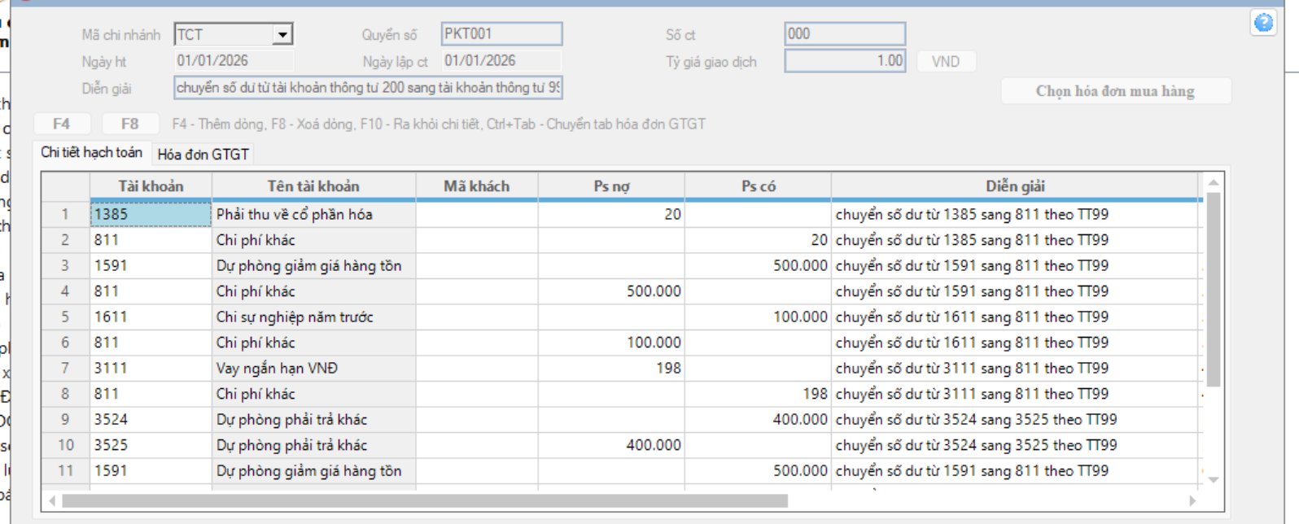Click the vertical scrollbar up arrow
1299x524 pixels.
1213,183
